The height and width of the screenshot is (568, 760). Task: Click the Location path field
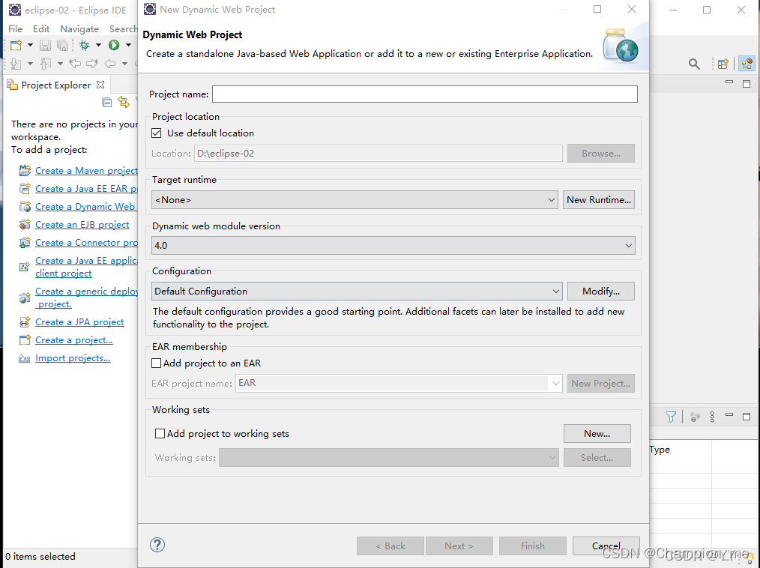378,153
